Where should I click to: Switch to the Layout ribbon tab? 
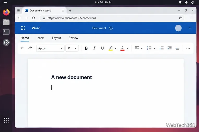pyautogui.click(x=57, y=38)
